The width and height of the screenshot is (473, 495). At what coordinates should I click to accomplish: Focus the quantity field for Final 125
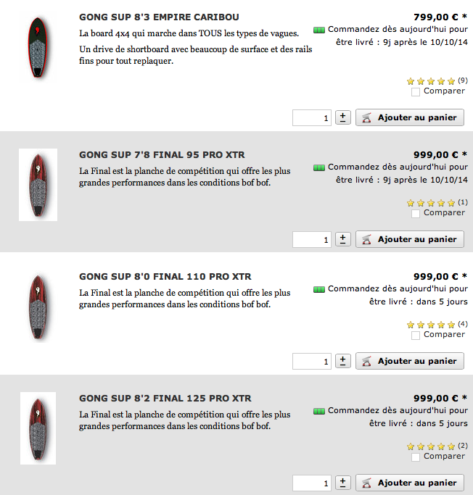312,483
